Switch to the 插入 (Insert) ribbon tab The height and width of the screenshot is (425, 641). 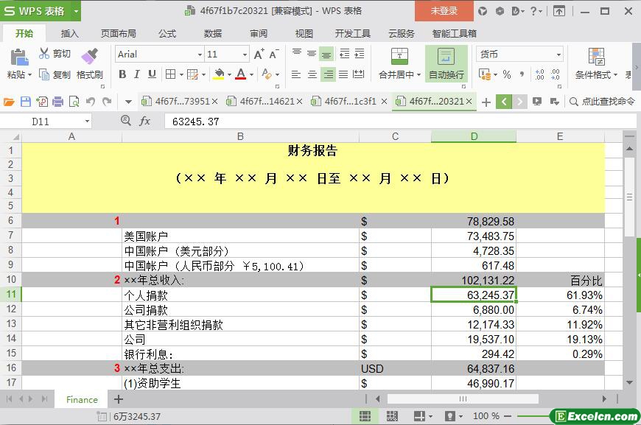[69, 33]
